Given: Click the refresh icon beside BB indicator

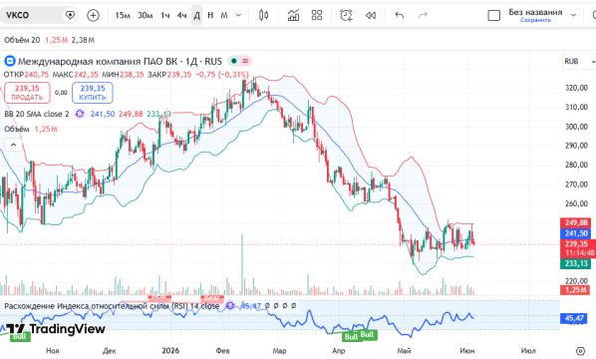Looking at the screenshot, I should 80,114.
